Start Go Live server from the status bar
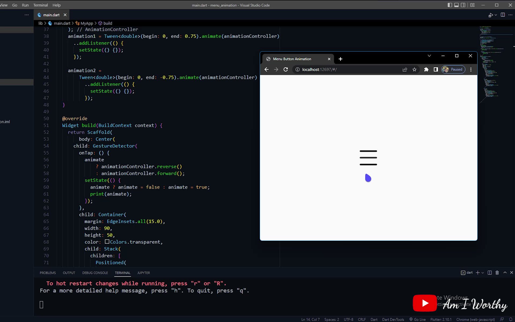Image resolution: width=515 pixels, height=322 pixels. pyautogui.click(x=417, y=319)
